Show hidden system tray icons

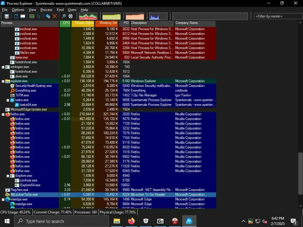pyautogui.click(x=244, y=221)
